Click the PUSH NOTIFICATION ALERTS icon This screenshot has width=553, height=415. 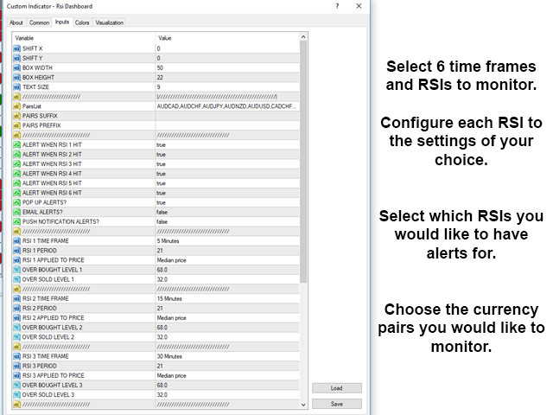click(17, 221)
